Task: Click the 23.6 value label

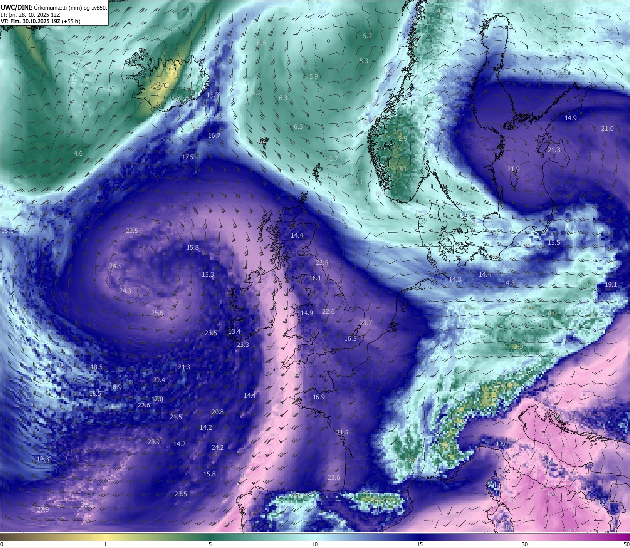Action: (x=334, y=477)
